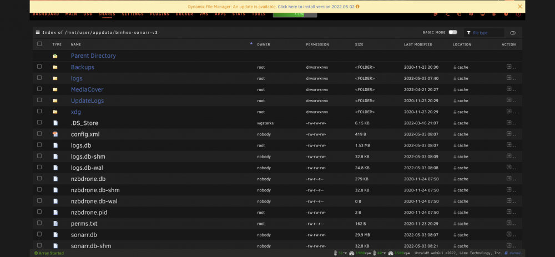Viewport: 555px width, 257px height.
Task: Select the UpdateLogs row checkbox
Action: tap(39, 100)
